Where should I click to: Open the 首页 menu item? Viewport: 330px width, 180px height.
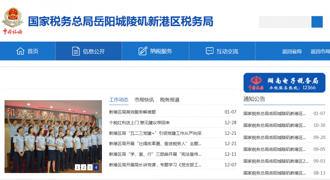pyautogui.click(x=28, y=51)
